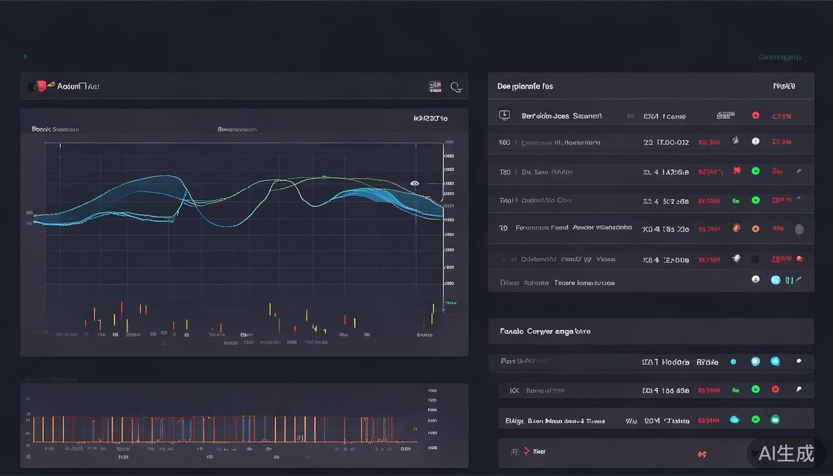Click the orange circle icon in the T0 row
This screenshot has width=833, height=476.
click(736, 228)
